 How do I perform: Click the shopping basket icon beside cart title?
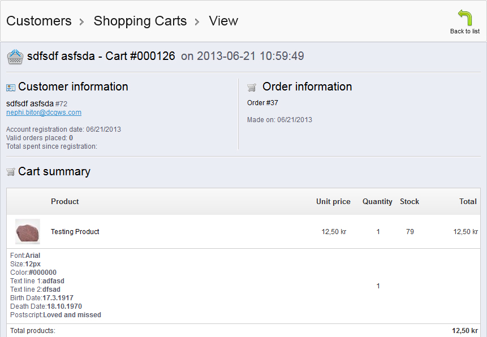[x=15, y=57]
